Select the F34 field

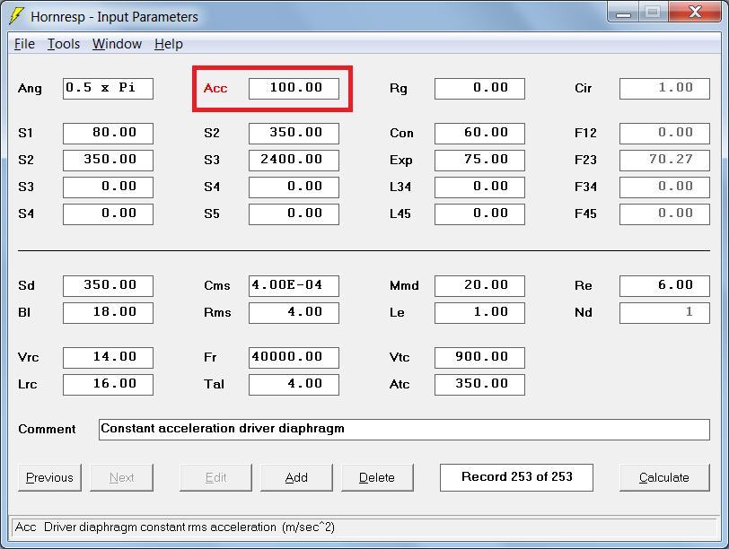coord(665,187)
